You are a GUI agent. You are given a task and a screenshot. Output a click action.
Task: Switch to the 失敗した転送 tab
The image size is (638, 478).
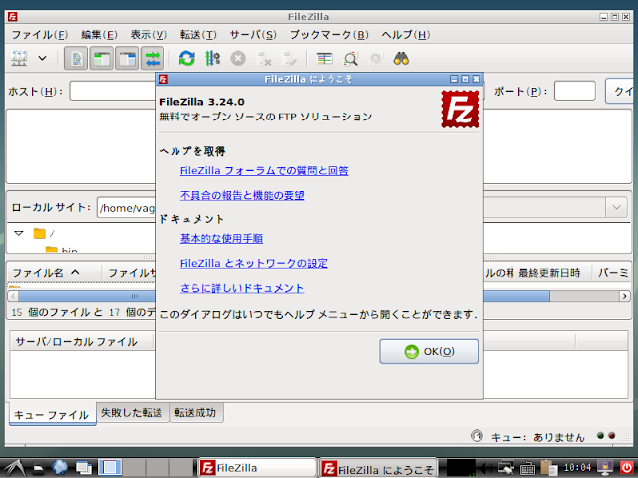click(x=132, y=413)
